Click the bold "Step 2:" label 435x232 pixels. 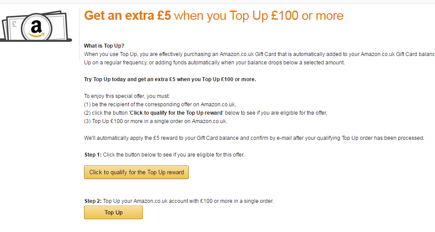93,201
